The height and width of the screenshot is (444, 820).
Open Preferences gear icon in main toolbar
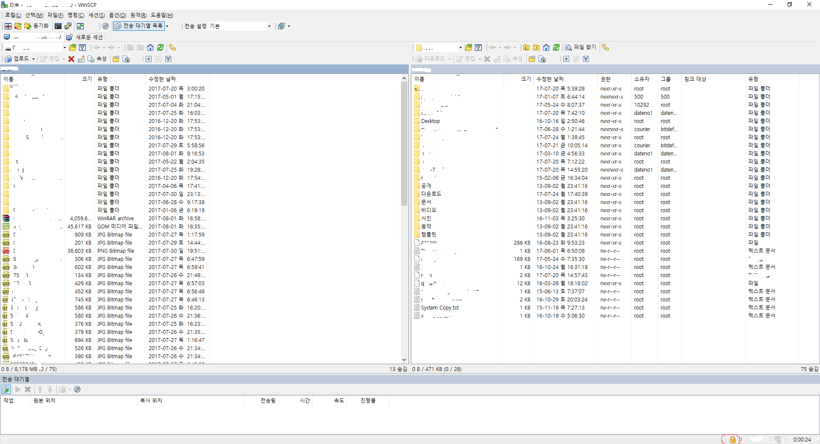[x=105, y=26]
